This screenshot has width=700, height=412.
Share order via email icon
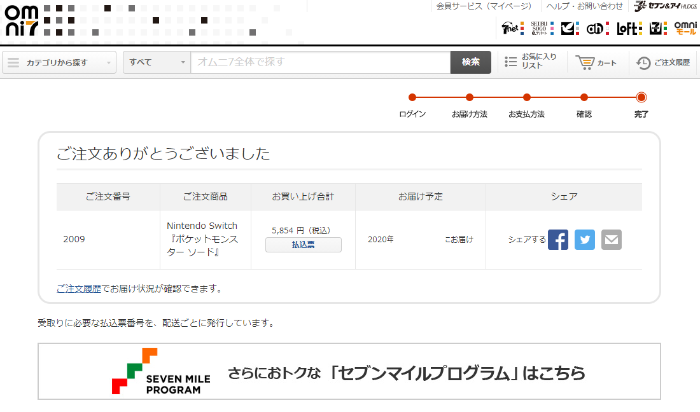point(612,240)
